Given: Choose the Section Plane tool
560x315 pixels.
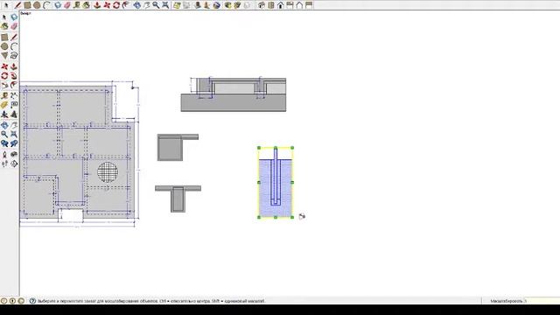Looking at the screenshot, I should point(14,164).
